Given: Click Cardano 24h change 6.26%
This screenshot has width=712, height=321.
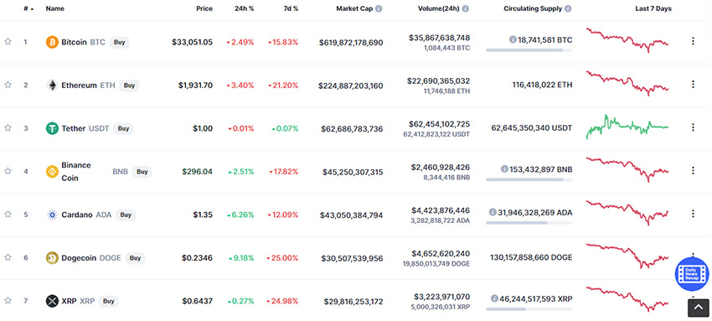Looking at the screenshot, I should click(240, 215).
